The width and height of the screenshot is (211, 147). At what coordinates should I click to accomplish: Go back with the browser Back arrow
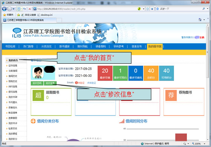click(4, 9)
